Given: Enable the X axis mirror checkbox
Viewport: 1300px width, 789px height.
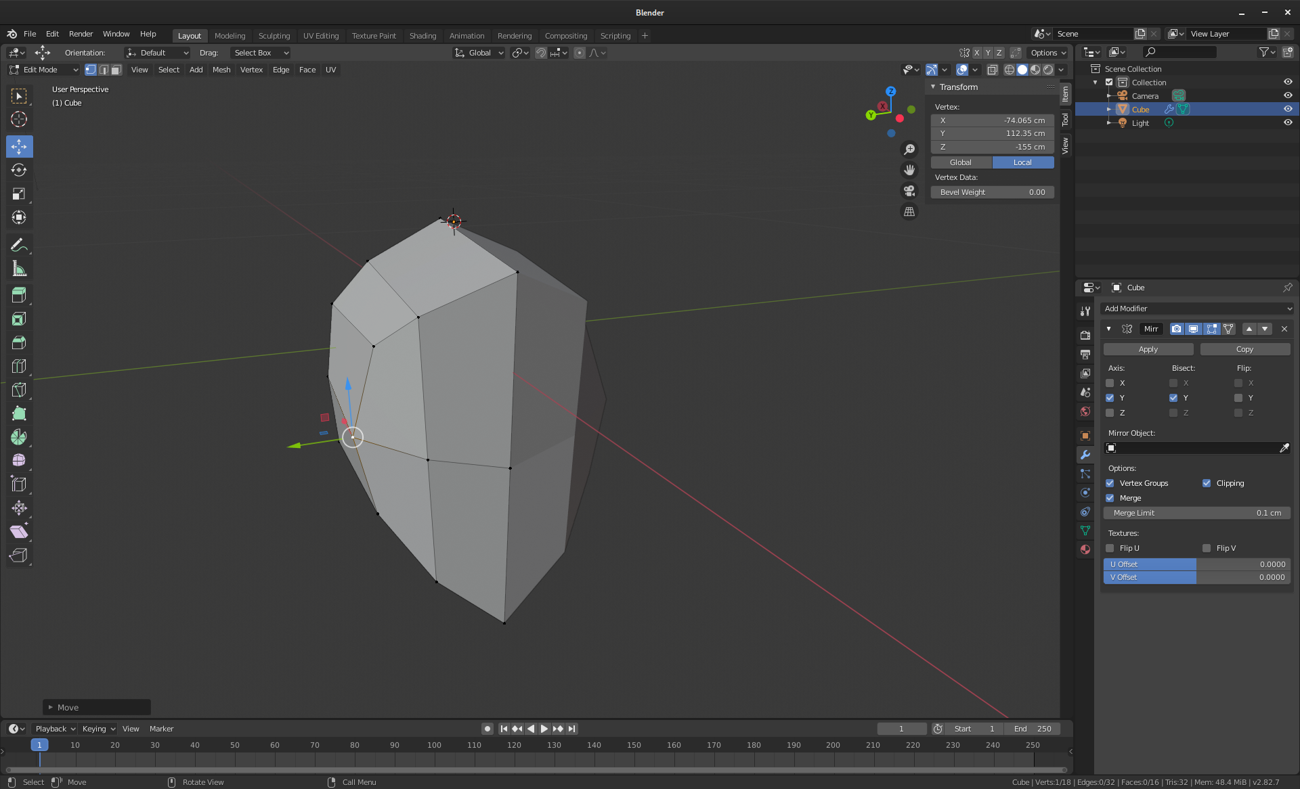Looking at the screenshot, I should coord(1110,383).
